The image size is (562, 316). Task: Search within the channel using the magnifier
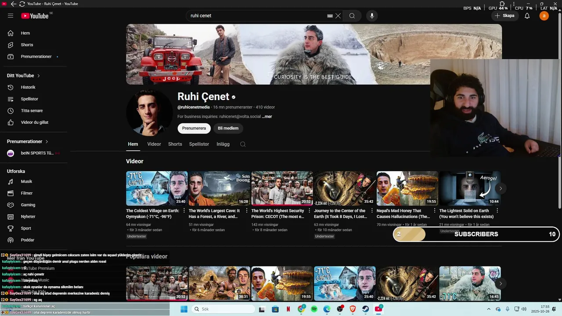243,144
